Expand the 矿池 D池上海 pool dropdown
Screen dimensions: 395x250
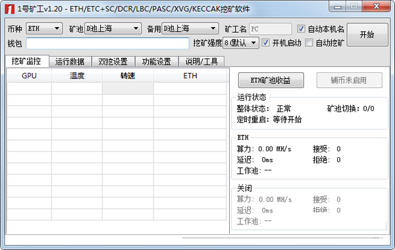(x=113, y=28)
